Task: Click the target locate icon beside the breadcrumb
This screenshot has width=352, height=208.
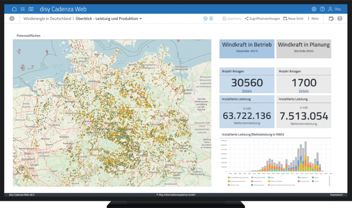Action: (12, 19)
